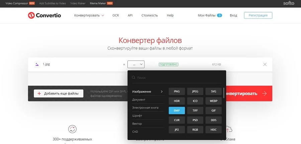This screenshot has height=144, width=301.
Task: Click the ПОДГОТОВЛЕНО status badge
Action: 169,65
